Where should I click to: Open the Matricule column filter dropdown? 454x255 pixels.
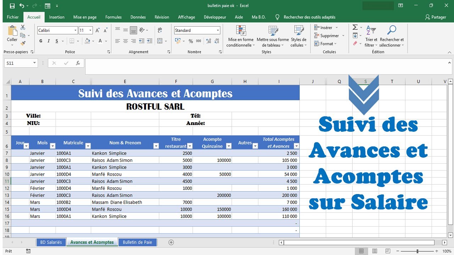pos(88,146)
